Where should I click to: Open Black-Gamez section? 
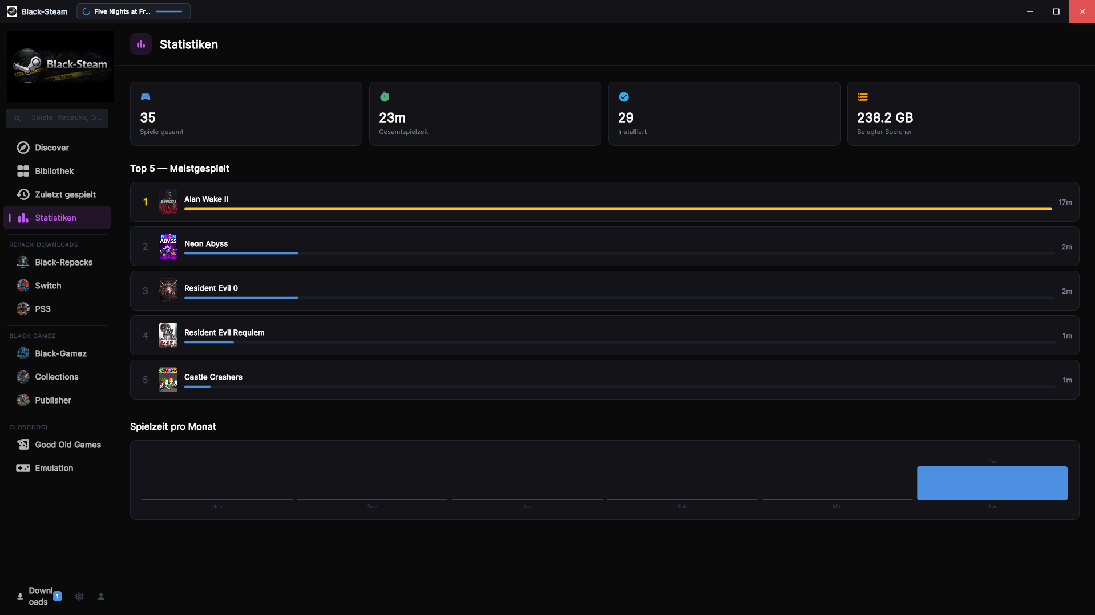[57, 353]
